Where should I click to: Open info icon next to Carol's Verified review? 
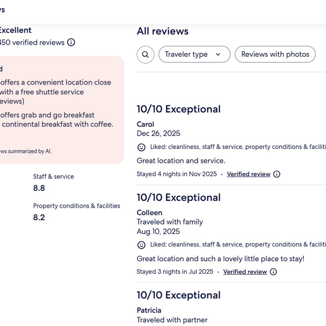[277, 174]
